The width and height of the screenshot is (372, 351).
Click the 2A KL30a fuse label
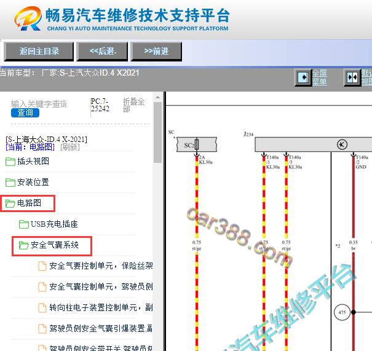coord(206,160)
